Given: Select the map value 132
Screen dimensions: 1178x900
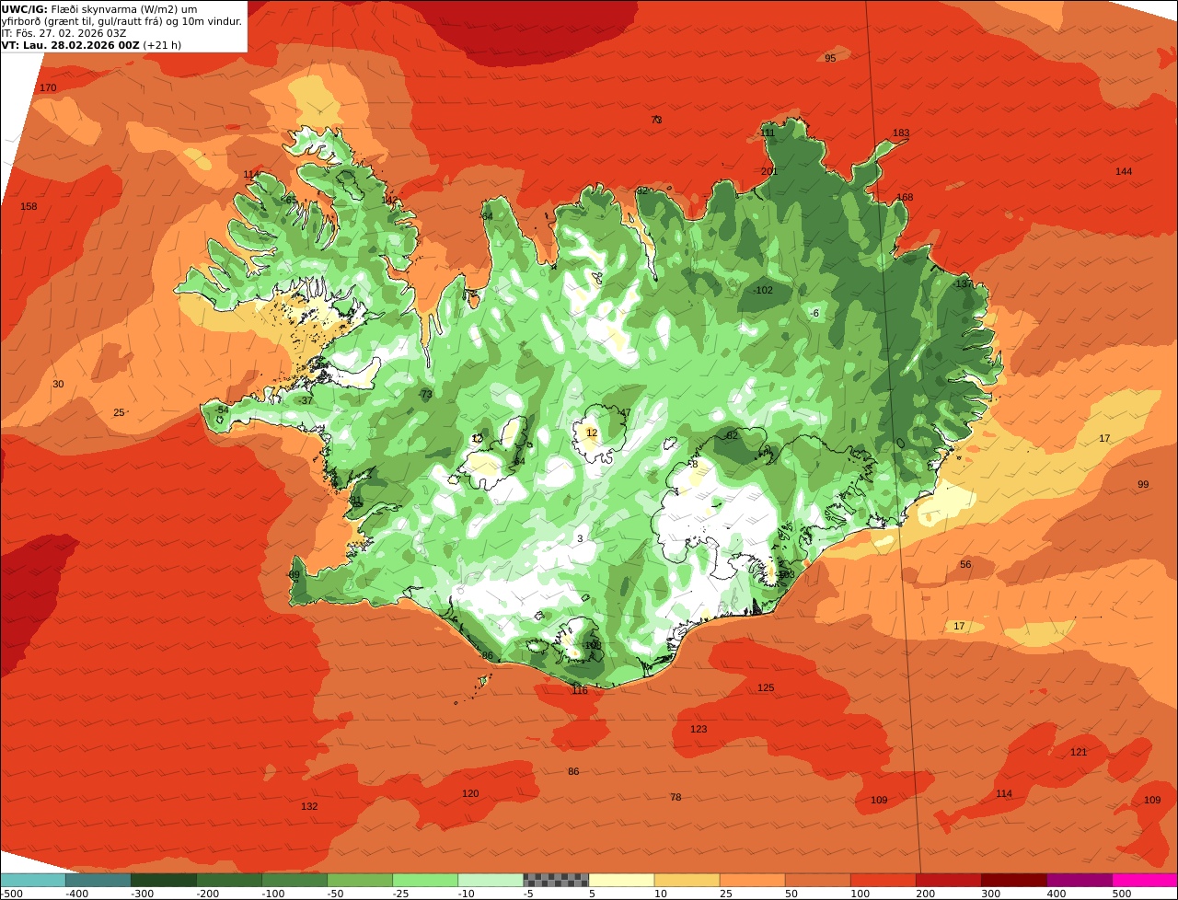Looking at the screenshot, I should click(x=309, y=807).
